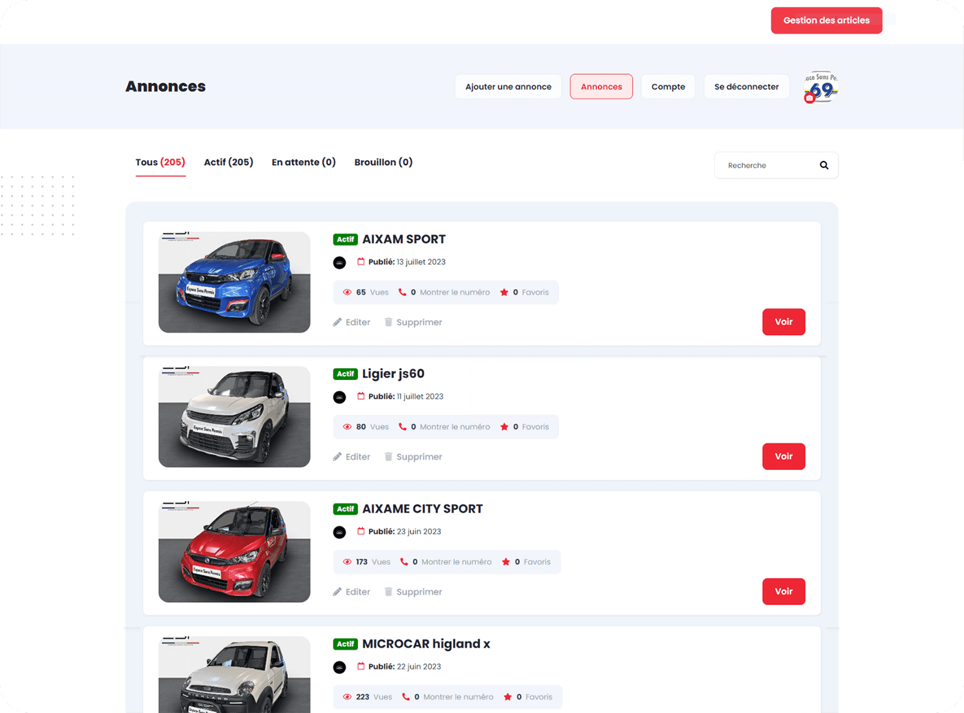Open the user profile avatar logo

pyautogui.click(x=821, y=87)
